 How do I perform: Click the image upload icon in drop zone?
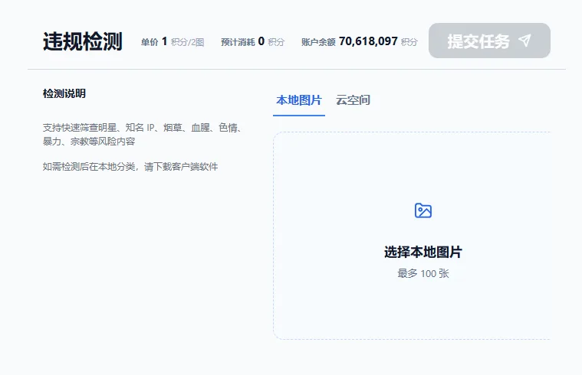[423, 210]
